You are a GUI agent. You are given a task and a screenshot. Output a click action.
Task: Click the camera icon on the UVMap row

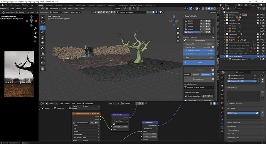click(x=257, y=113)
